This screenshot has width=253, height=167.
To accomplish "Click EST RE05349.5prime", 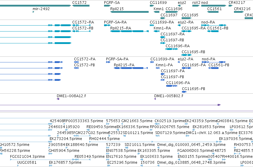I will (x=89, y=157).
